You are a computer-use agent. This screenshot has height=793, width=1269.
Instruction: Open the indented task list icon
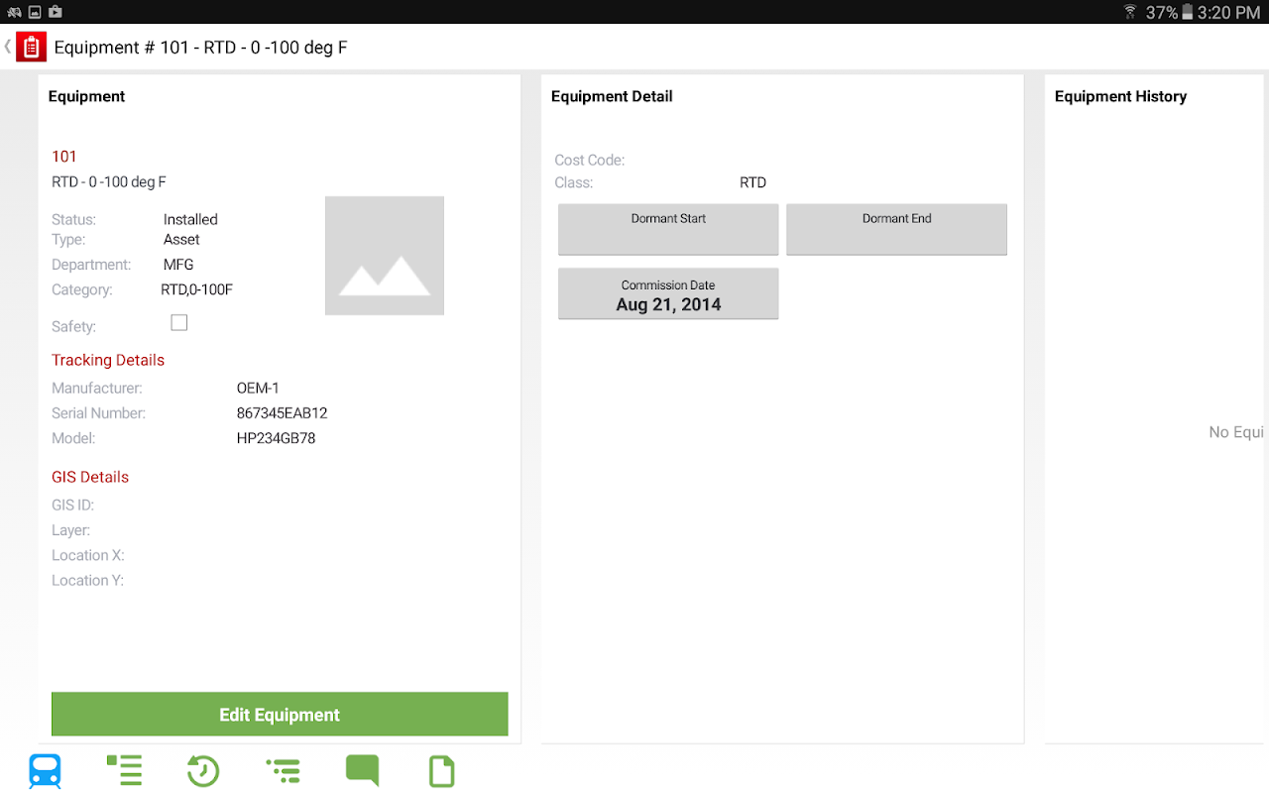(x=284, y=770)
